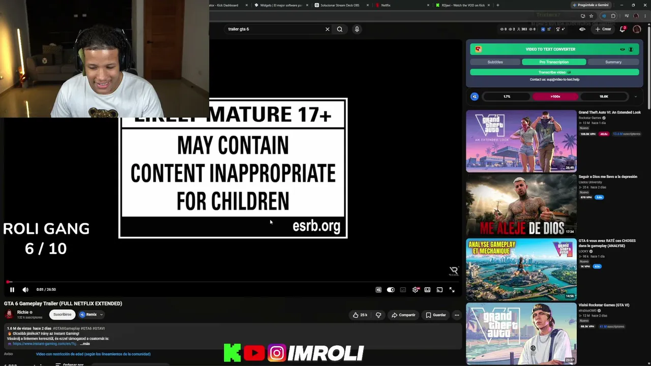Open the age-restriction notice link

coord(93,354)
